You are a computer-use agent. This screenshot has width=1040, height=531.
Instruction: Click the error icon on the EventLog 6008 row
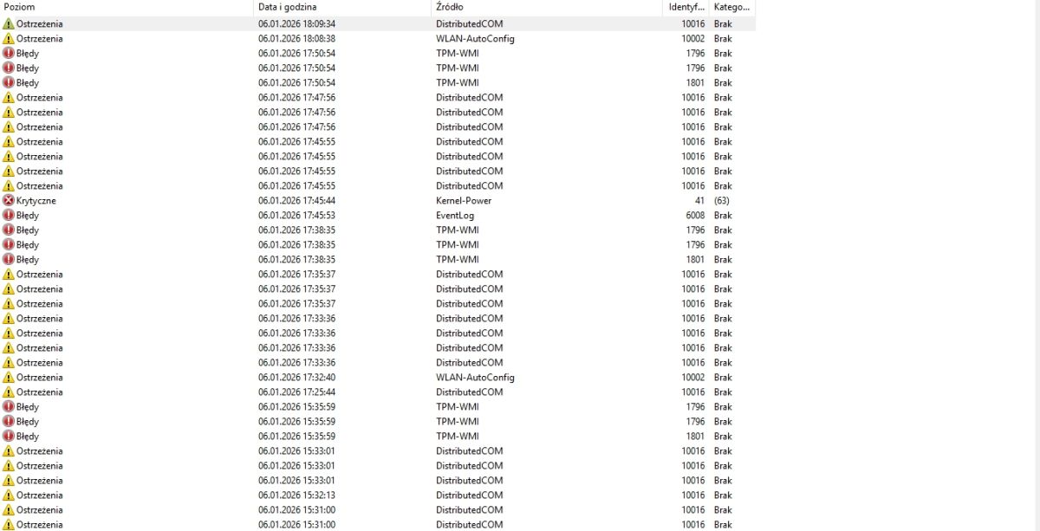pyautogui.click(x=9, y=216)
